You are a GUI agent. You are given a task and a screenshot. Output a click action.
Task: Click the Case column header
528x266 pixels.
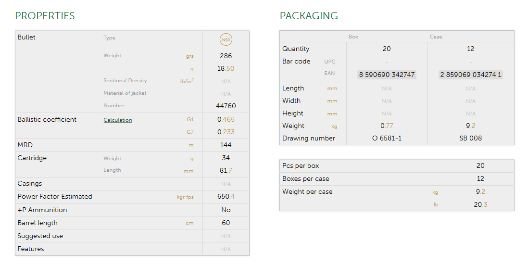click(x=436, y=37)
